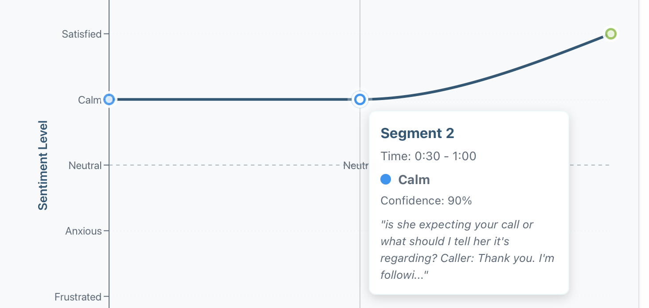This screenshot has height=308, width=649.
Task: Click the italic transcript quote in tooltip
Action: [467, 250]
